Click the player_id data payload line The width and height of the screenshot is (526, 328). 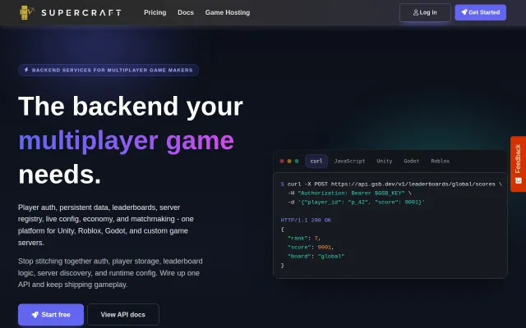[x=356, y=203]
